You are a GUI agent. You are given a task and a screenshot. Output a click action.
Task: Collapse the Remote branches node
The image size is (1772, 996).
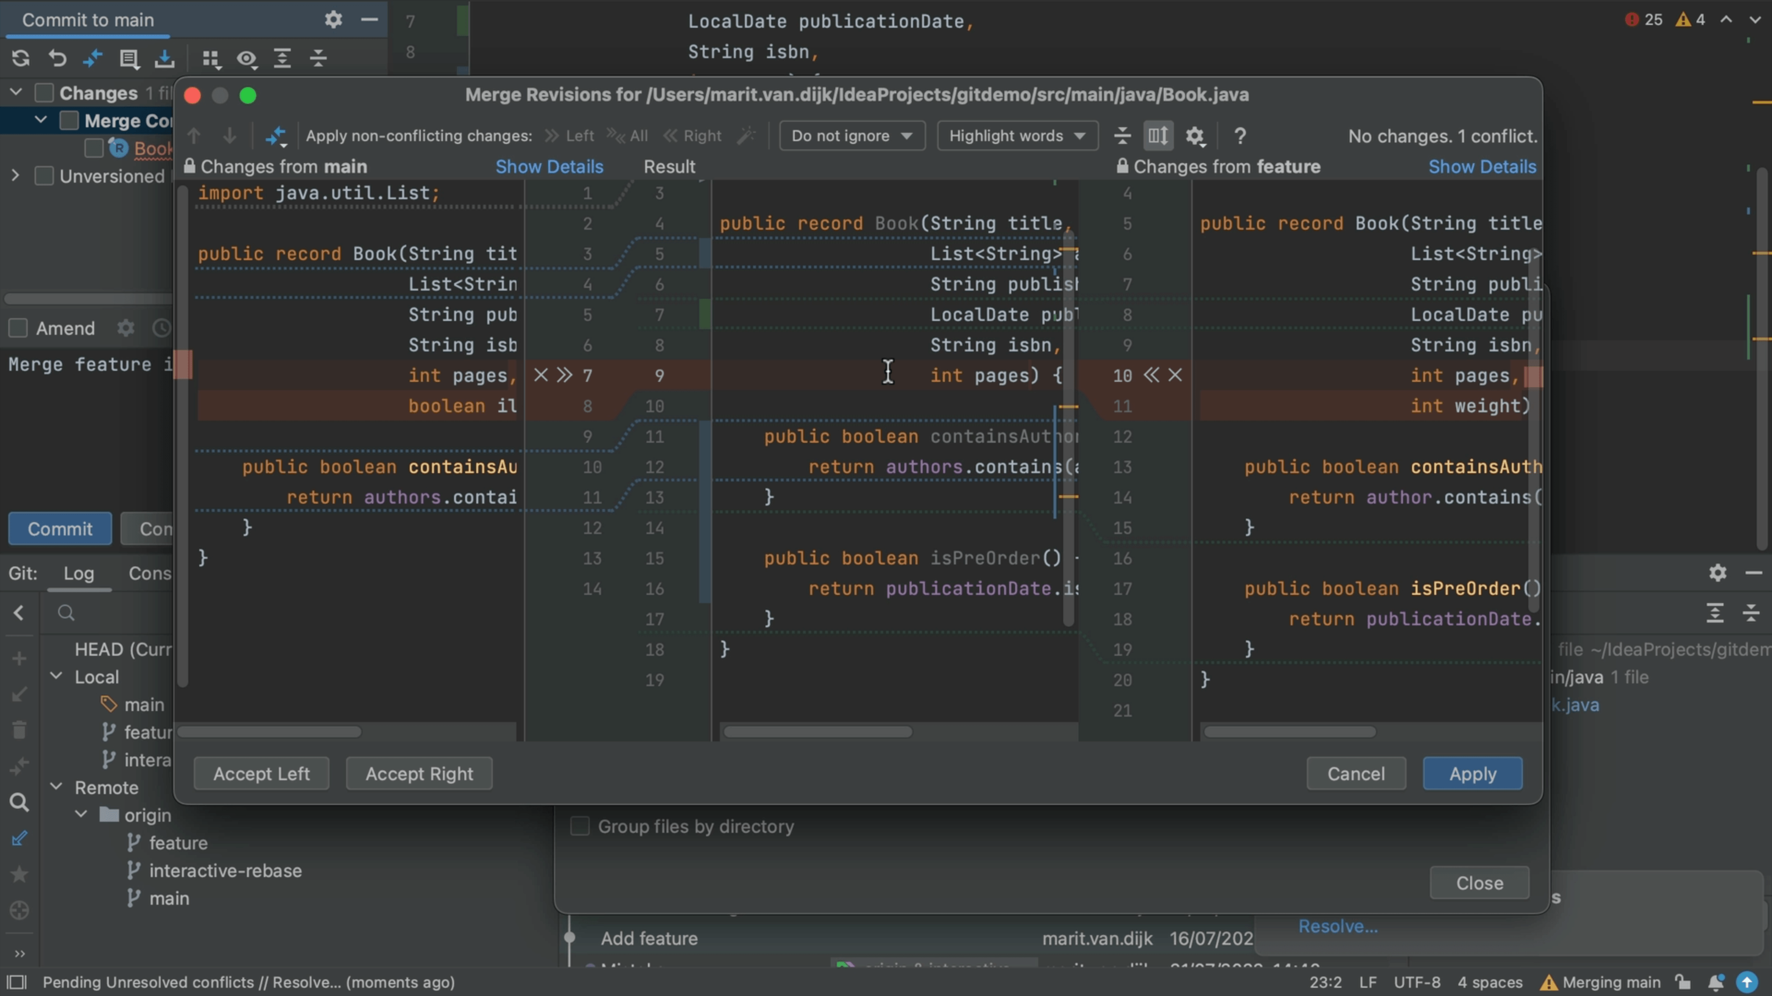pos(56,786)
